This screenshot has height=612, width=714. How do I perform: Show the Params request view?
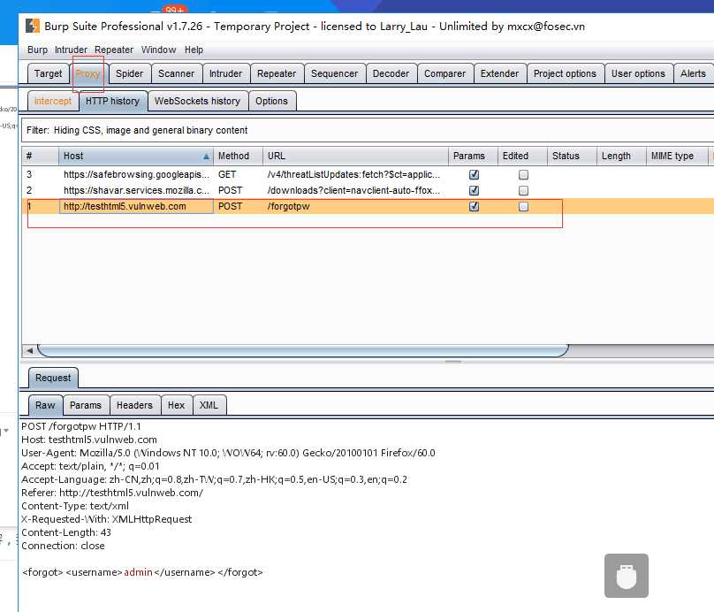86,405
